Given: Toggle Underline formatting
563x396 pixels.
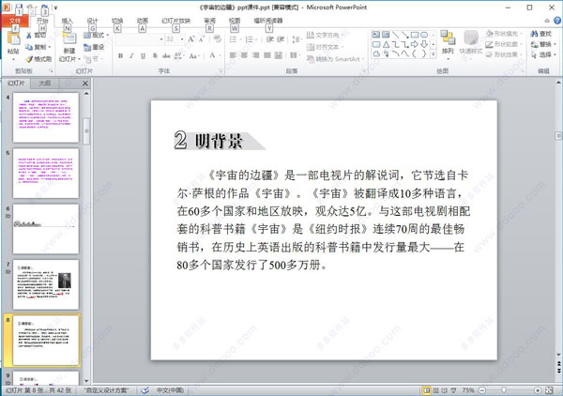Looking at the screenshot, I should tap(143, 55).
